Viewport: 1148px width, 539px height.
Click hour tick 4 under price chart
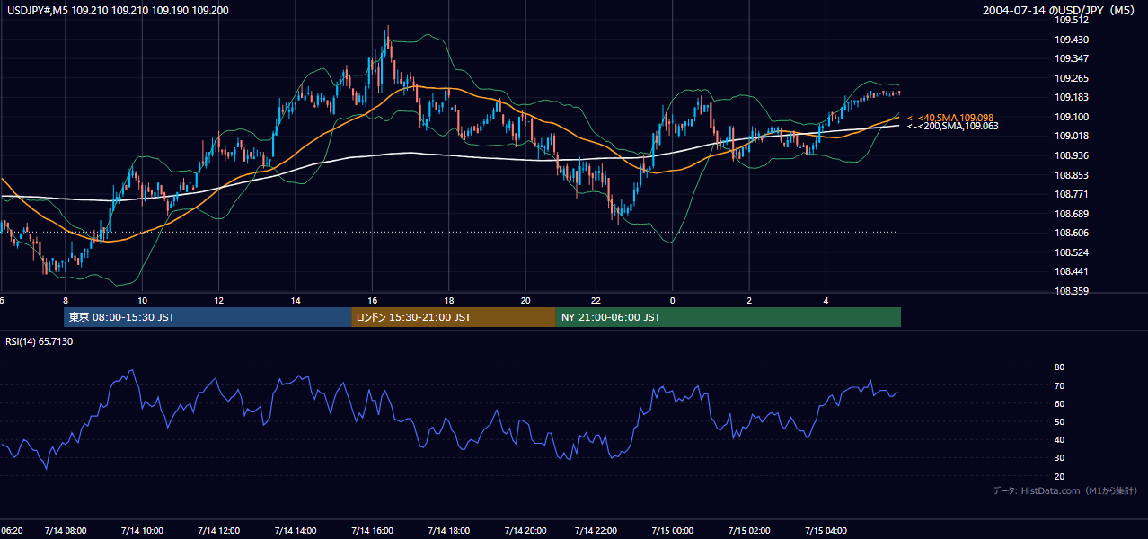tap(825, 300)
